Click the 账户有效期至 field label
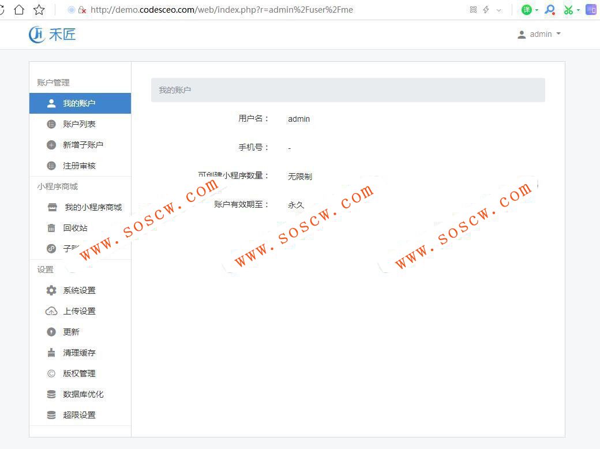The width and height of the screenshot is (600, 449). tap(241, 204)
